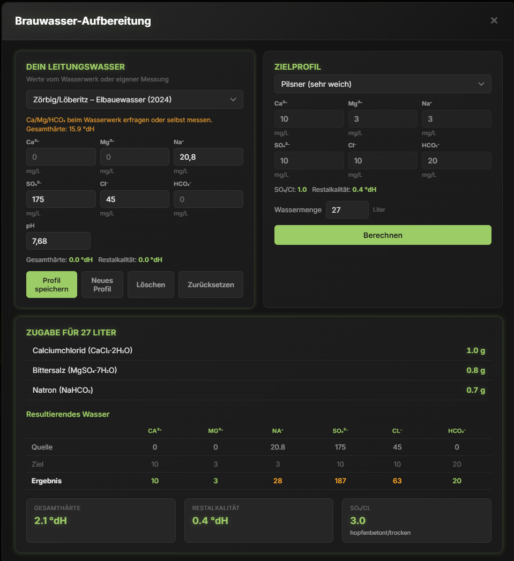
Task: Click the Berechnen button
Action: (x=383, y=235)
